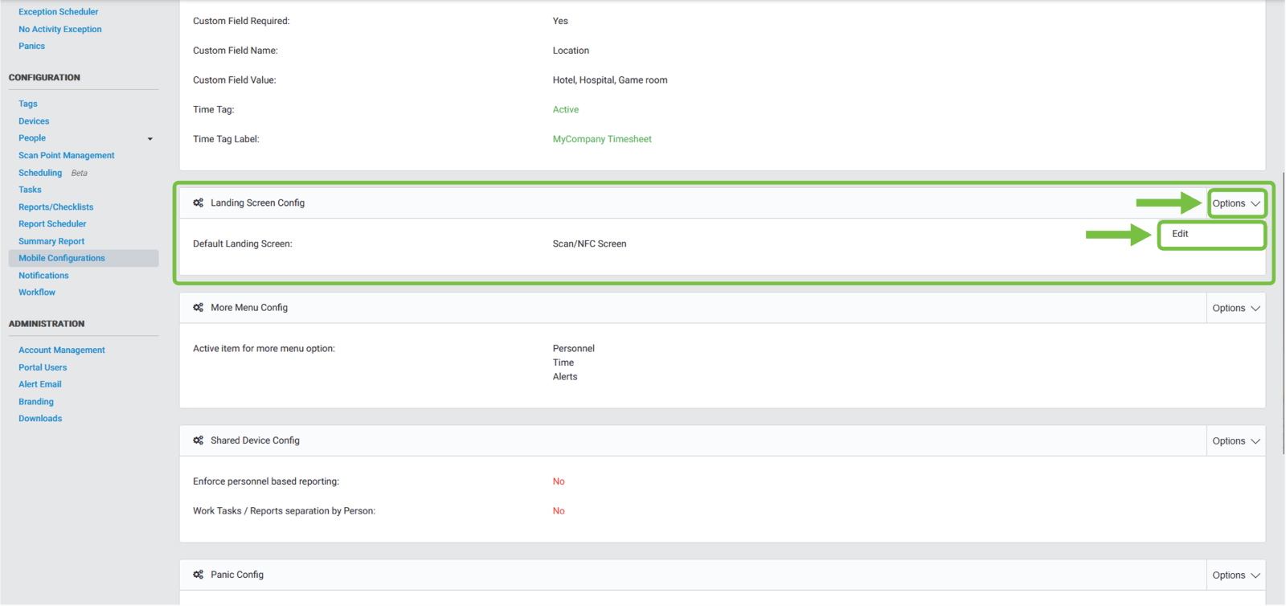Open Options dropdown for Landing Screen Config

coord(1235,203)
